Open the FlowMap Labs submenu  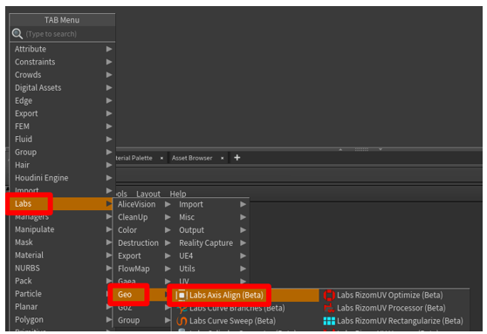coord(144,269)
